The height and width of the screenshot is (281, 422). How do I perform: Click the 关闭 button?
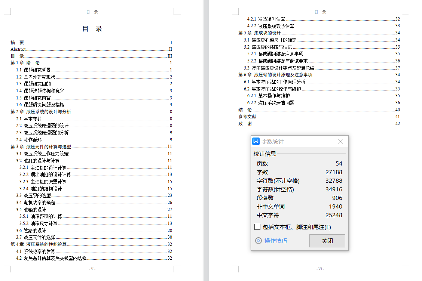tap(327, 241)
